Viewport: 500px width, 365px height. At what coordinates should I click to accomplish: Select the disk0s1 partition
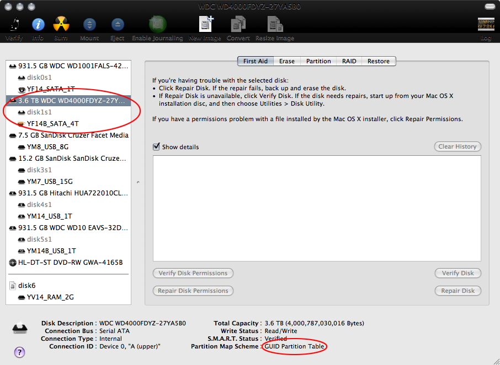(68, 77)
